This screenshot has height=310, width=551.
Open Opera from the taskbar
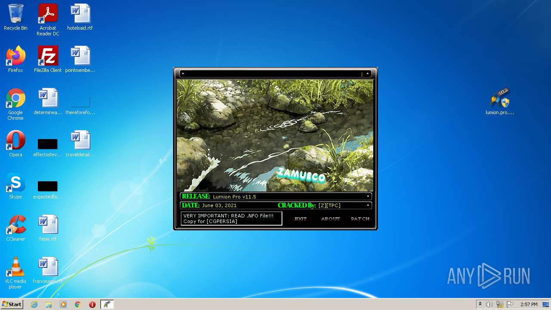92,304
